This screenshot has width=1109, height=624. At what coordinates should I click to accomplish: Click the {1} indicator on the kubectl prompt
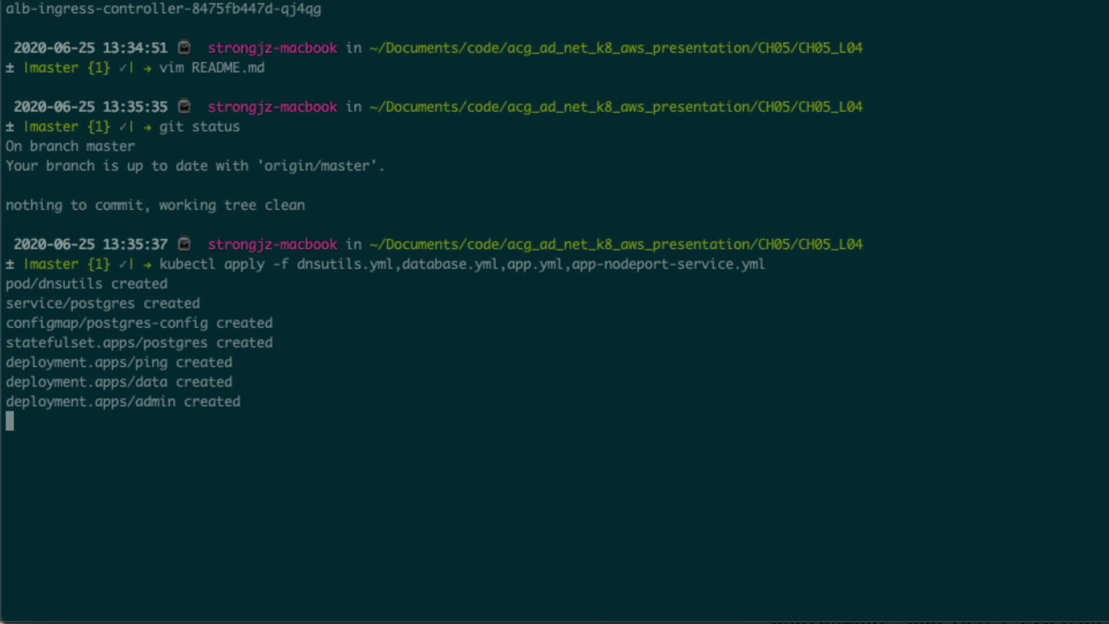click(99, 265)
